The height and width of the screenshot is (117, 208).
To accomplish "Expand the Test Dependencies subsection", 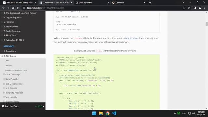I will pos(4,84).
